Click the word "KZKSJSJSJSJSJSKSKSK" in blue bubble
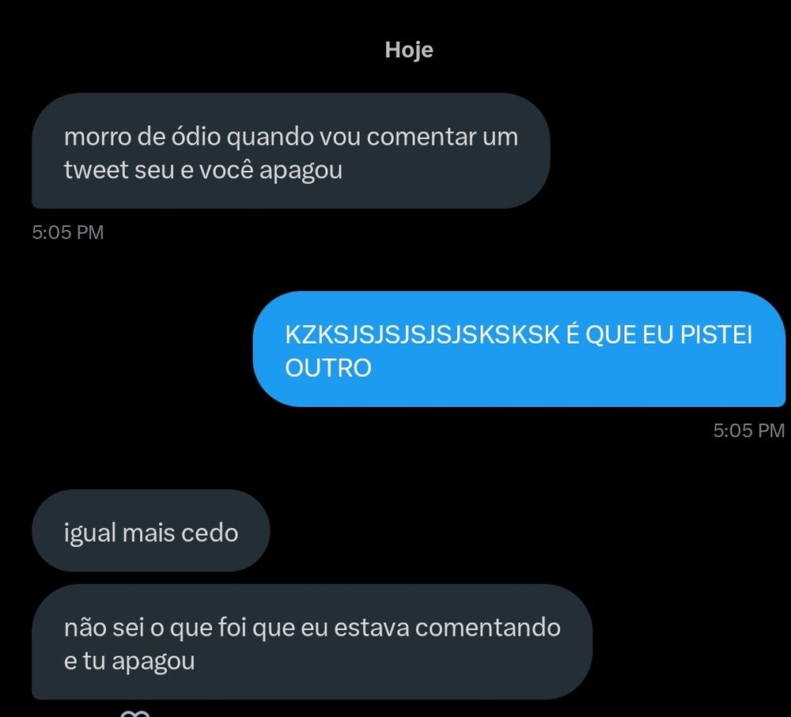791x717 pixels. pyautogui.click(x=422, y=335)
